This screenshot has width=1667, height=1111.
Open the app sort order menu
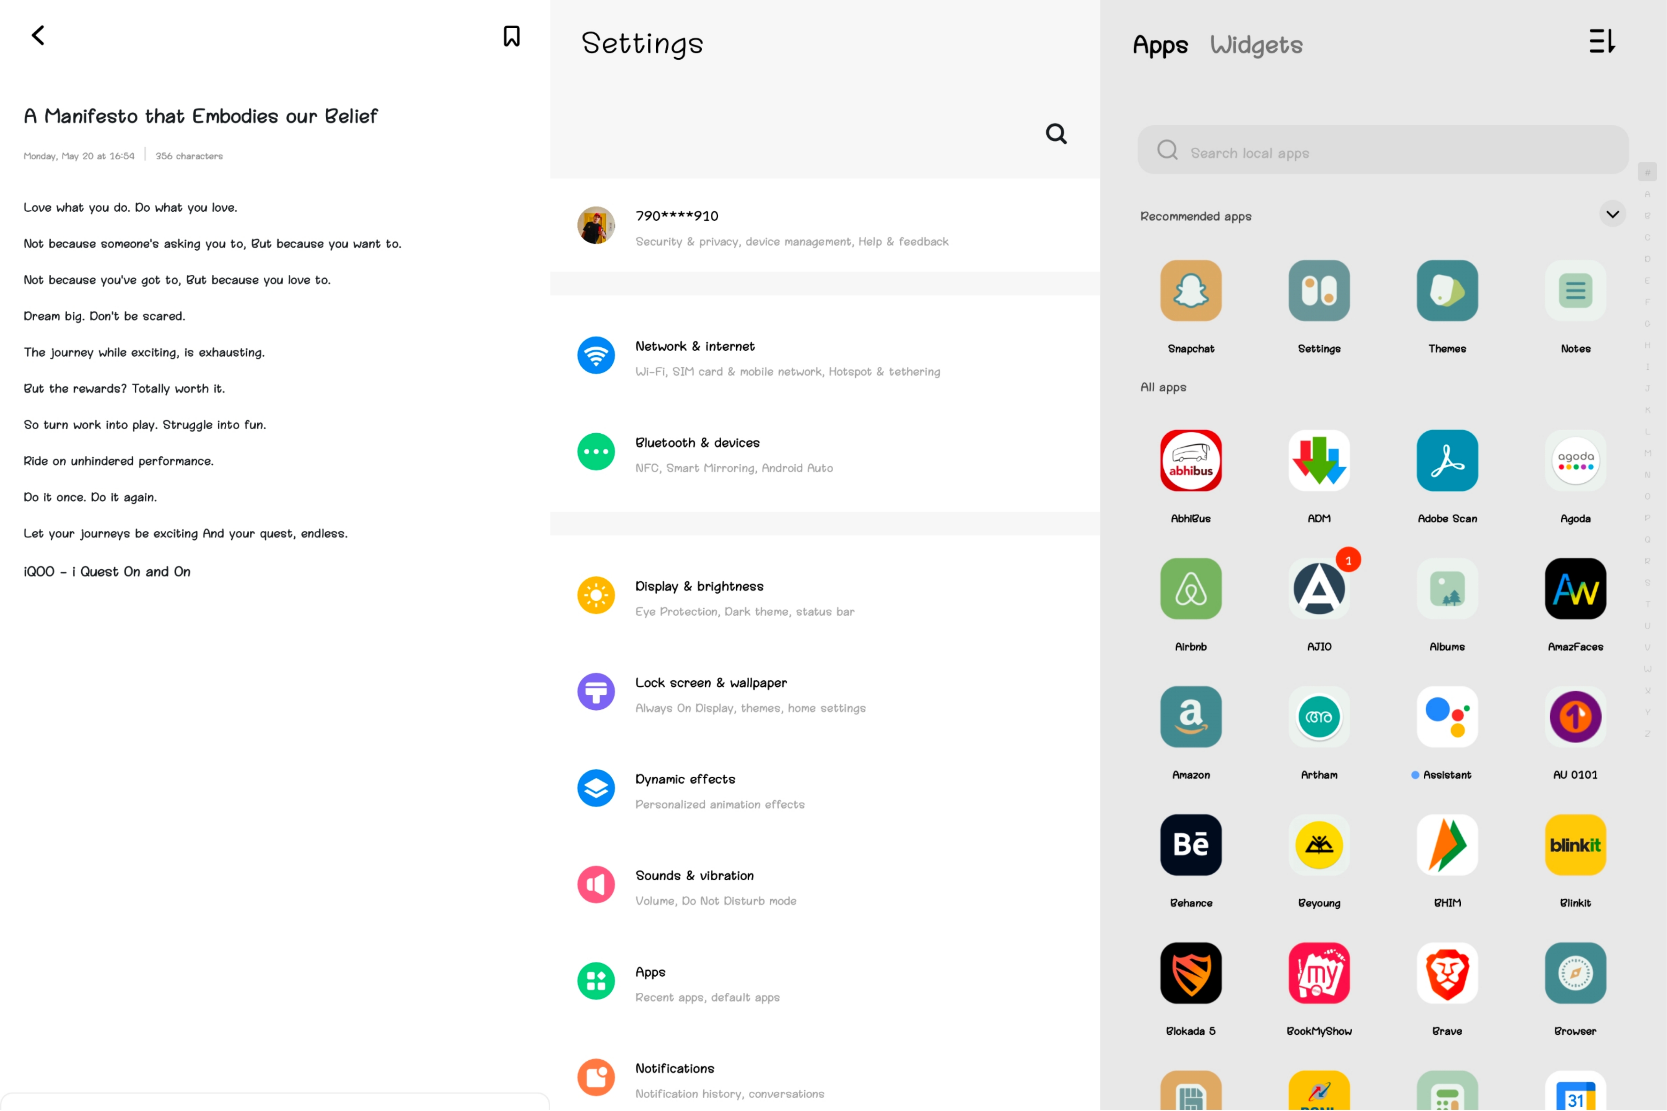point(1601,41)
